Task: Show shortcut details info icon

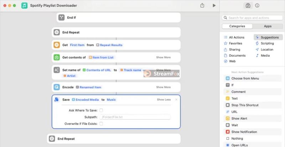Action: tap(257, 5)
